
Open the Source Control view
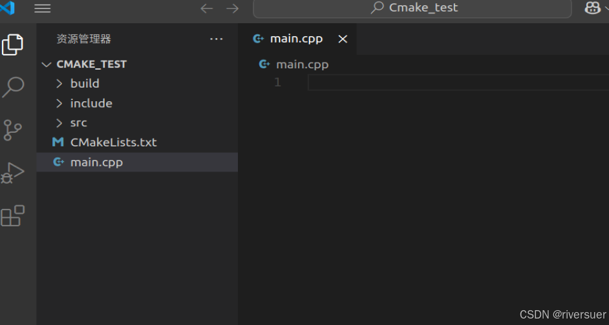[x=12, y=130]
